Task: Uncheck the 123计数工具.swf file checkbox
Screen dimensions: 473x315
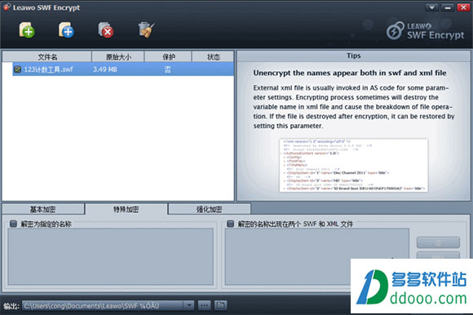Action: (x=17, y=69)
